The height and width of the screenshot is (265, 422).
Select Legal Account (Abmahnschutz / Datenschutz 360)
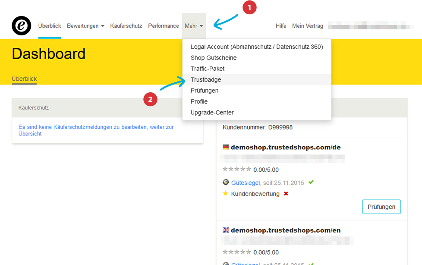(x=257, y=47)
